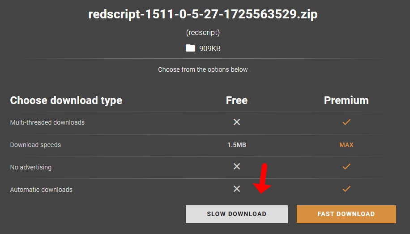Click the folder icon beside 909KB
Viewport: 410px width, 234px height.
(x=190, y=48)
